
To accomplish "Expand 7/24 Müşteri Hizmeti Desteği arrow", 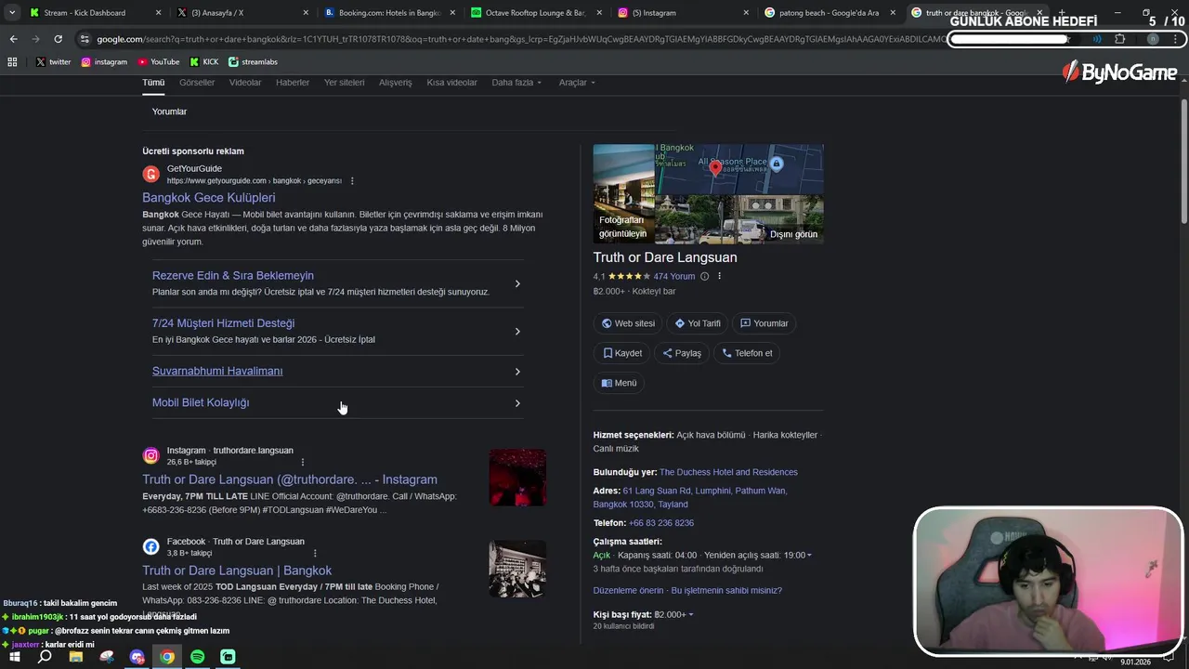I will click(517, 331).
